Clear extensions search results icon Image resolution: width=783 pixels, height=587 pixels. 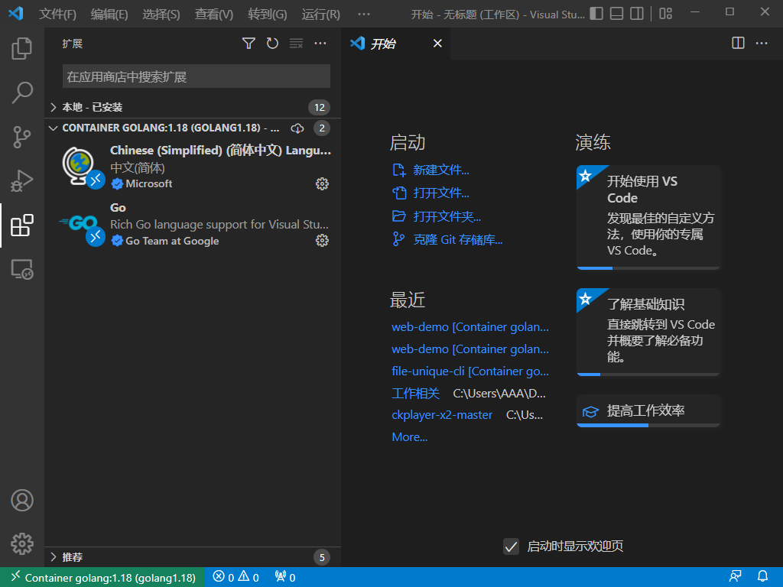coord(296,44)
